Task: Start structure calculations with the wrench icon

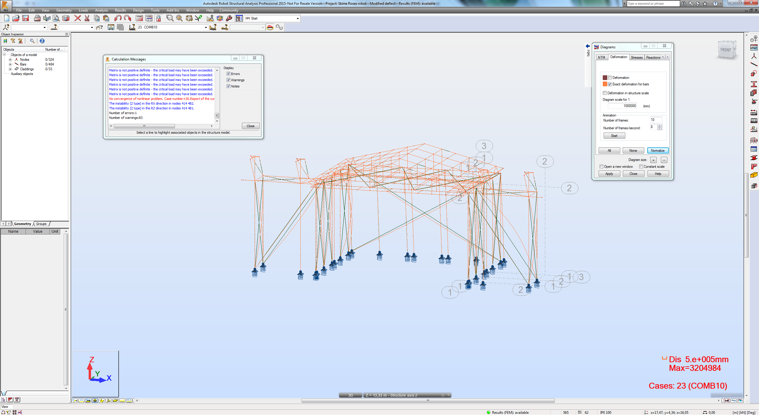Action: (229, 18)
